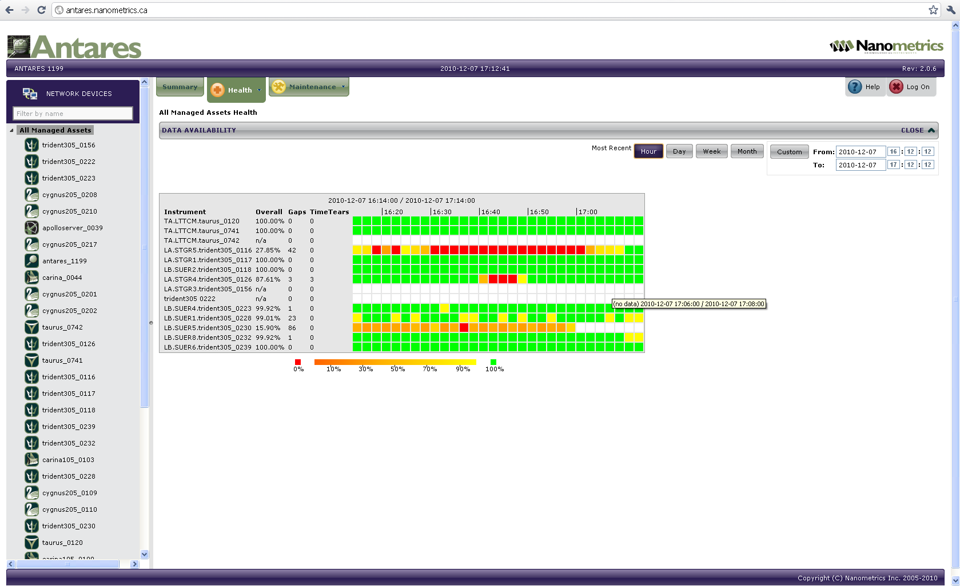Collapse the All Managed Assets tree node
Viewport: 960px width, 586px height.
click(x=11, y=130)
